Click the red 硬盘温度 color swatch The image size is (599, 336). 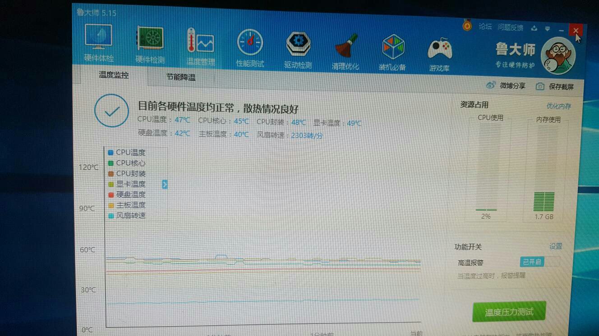click(111, 195)
